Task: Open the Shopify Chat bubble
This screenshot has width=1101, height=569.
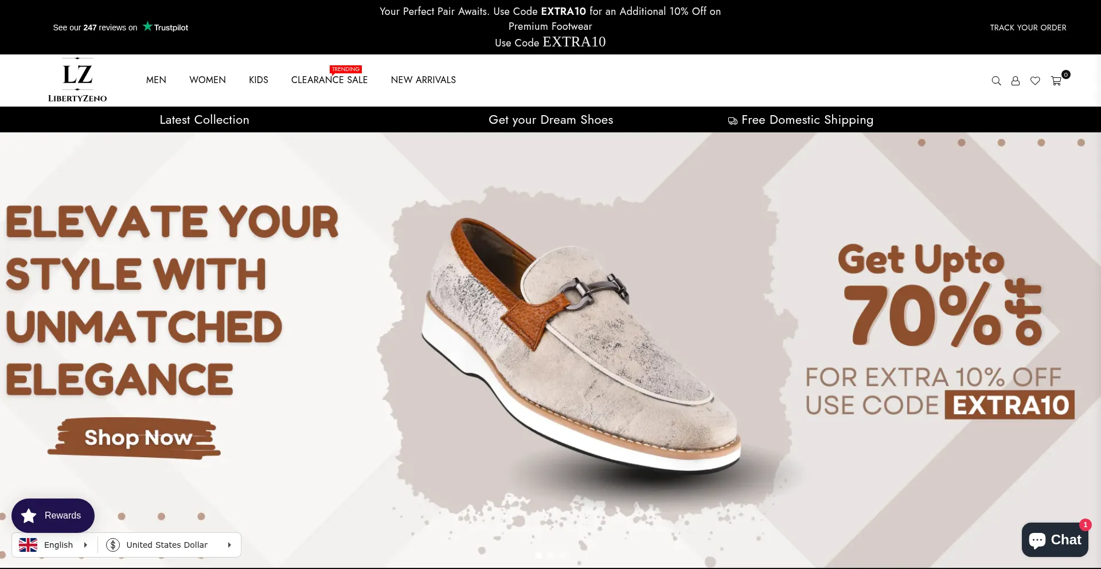Action: [1055, 540]
